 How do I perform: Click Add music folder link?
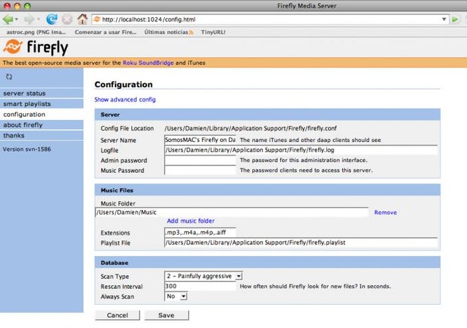pos(191,221)
